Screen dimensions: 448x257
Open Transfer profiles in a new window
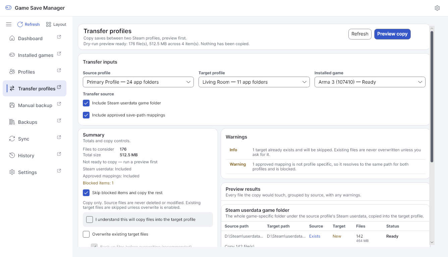click(x=59, y=87)
